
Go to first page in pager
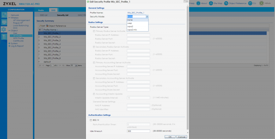40,65
